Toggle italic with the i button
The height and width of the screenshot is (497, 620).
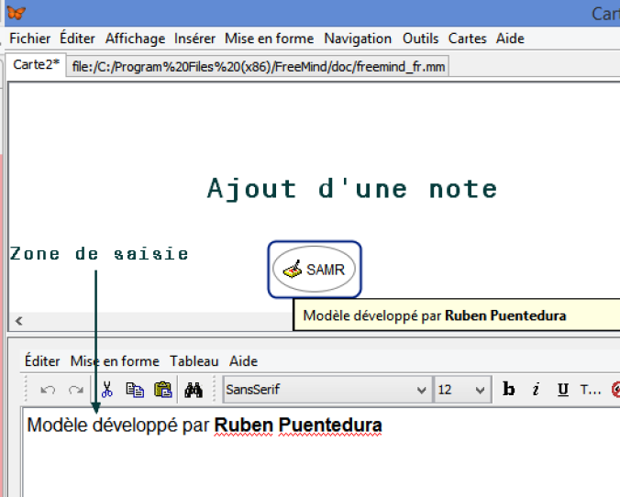pyautogui.click(x=536, y=389)
